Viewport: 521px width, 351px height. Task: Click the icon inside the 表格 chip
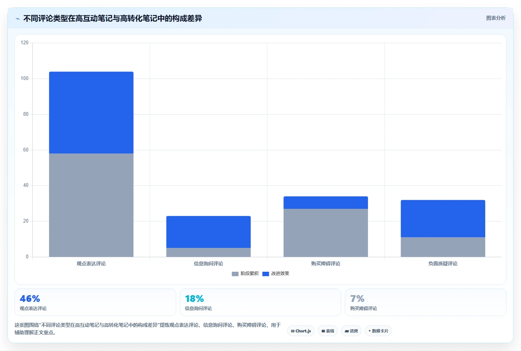point(323,331)
